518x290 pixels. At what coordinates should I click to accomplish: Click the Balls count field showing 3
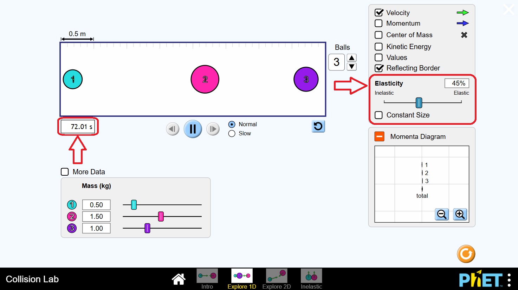336,62
